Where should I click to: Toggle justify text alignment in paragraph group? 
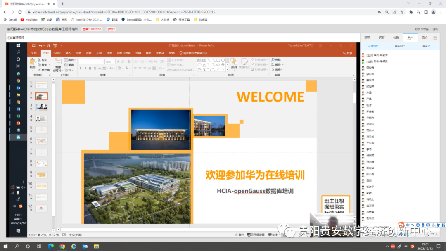pyautogui.click(x=149, y=69)
